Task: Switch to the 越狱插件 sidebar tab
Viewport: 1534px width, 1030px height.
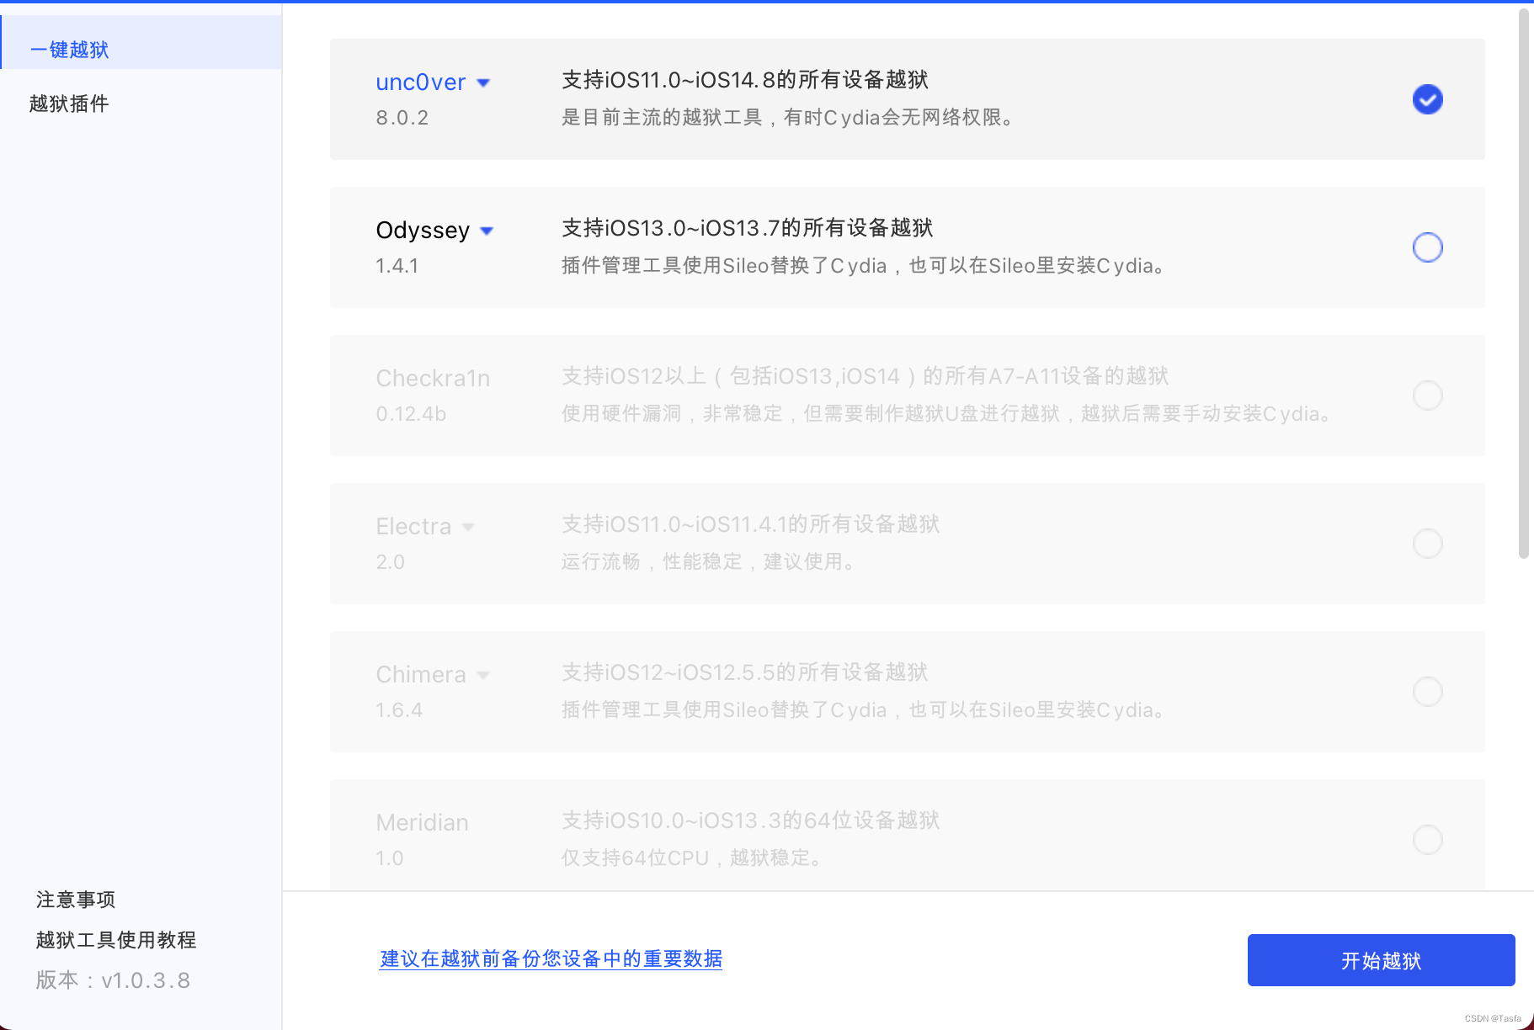Action: pyautogui.click(x=69, y=104)
